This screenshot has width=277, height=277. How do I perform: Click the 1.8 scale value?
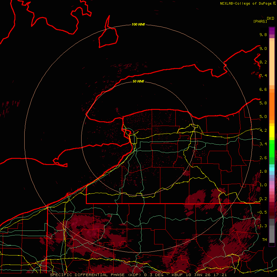[263, 171]
